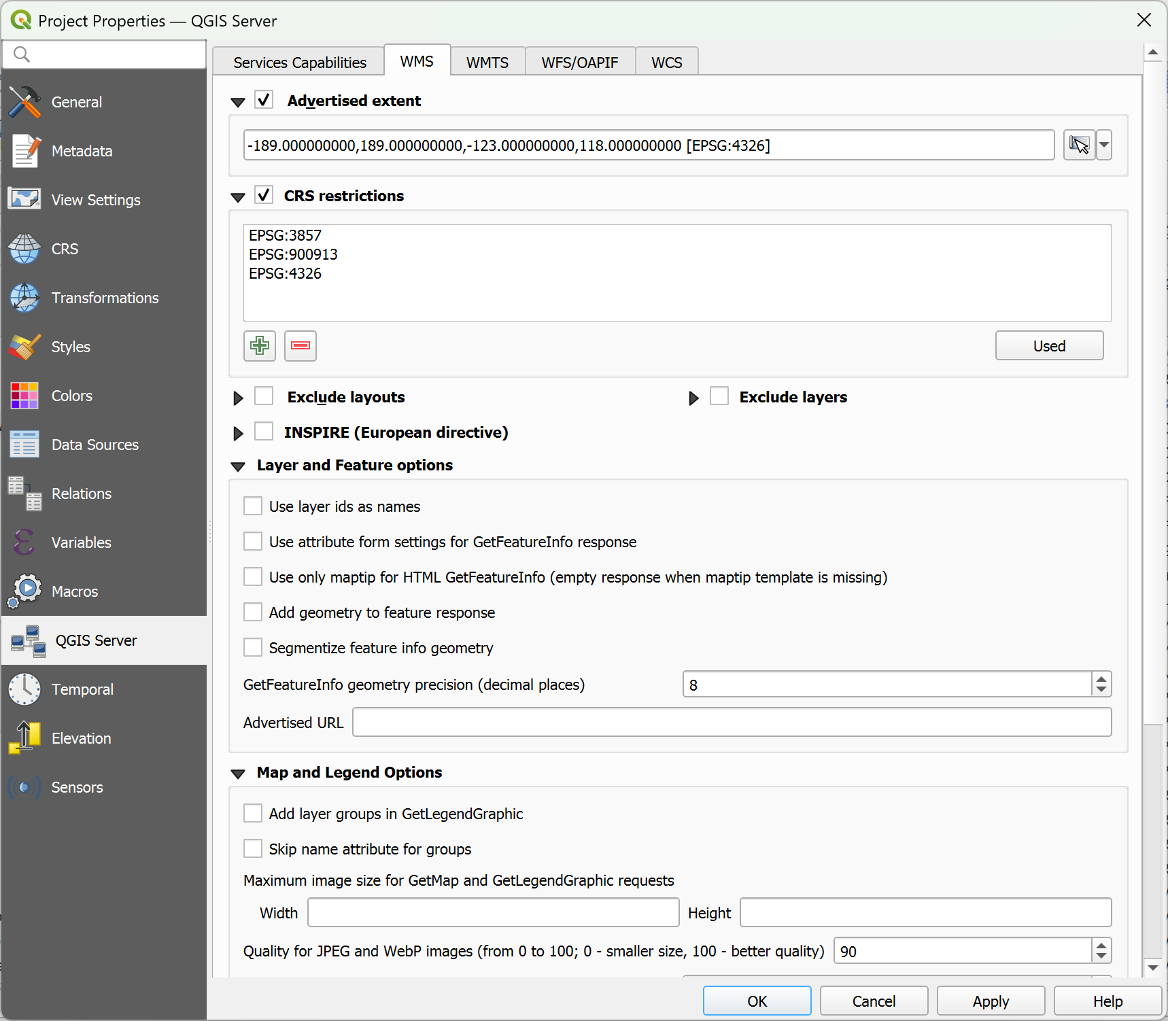Click the set extent from map canvas icon
The width and height of the screenshot is (1168, 1021).
[x=1080, y=145]
